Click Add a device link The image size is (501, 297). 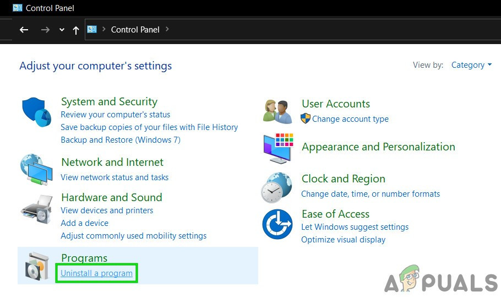[x=84, y=223]
